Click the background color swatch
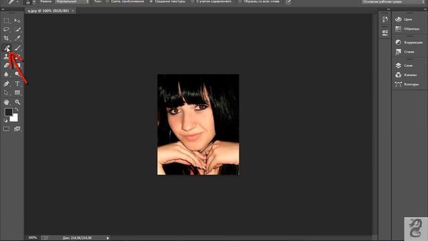 15,118
